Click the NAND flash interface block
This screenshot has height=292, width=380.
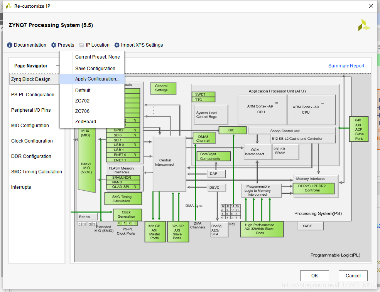(x=123, y=182)
